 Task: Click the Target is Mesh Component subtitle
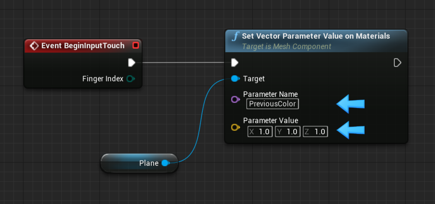286,46
